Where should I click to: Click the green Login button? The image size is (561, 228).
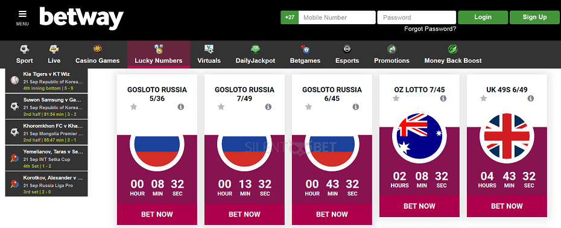483,17
